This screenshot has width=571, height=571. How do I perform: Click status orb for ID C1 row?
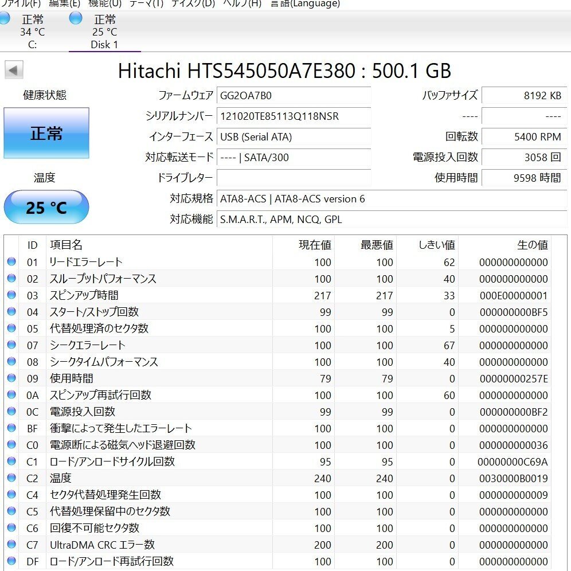point(11,461)
